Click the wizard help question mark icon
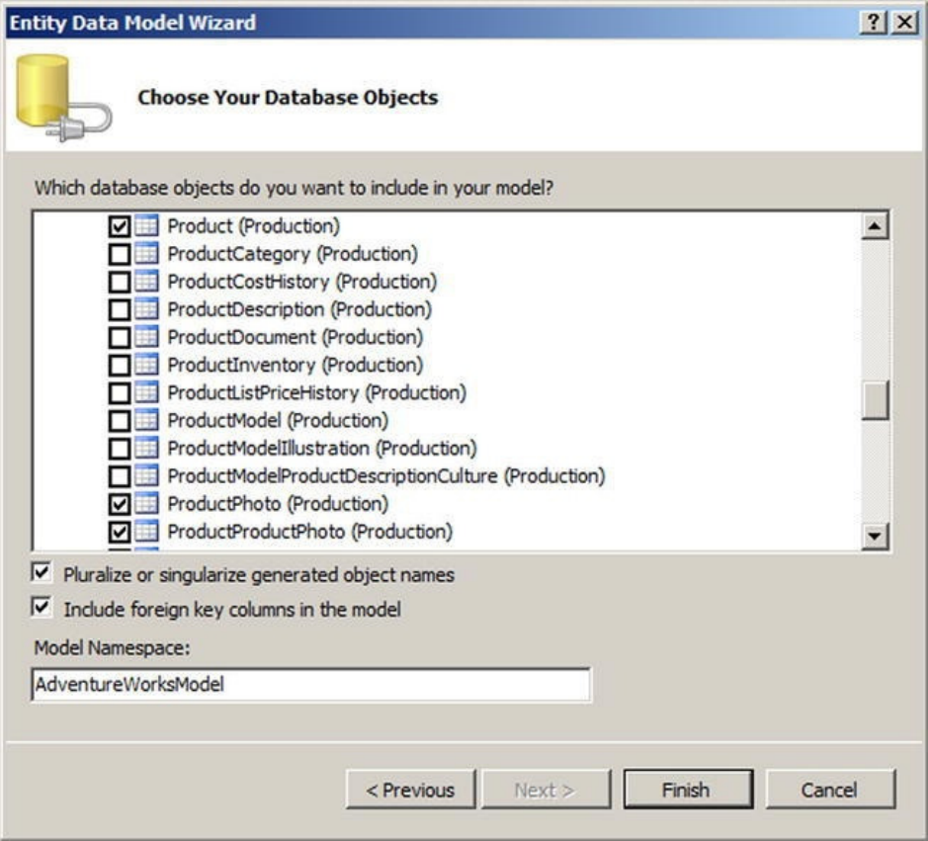The height and width of the screenshot is (841, 928). [x=873, y=23]
